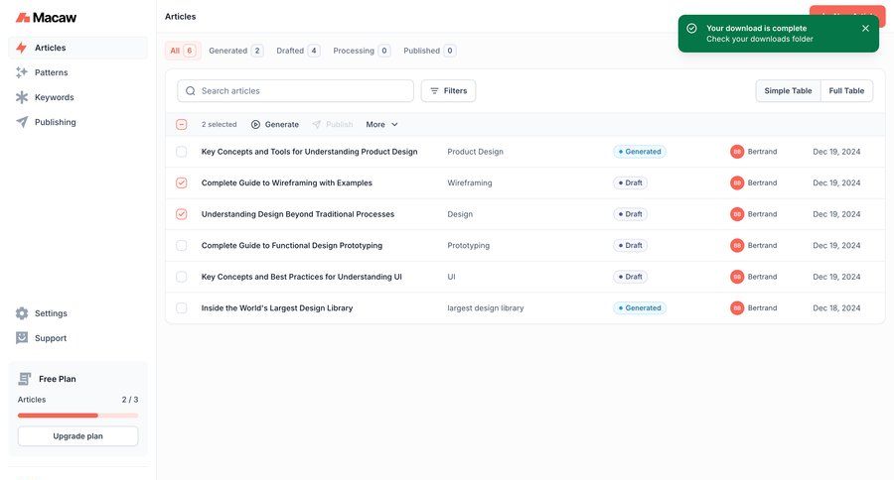Switch to the Generated tab
This screenshot has width=894, height=480.
[235, 51]
